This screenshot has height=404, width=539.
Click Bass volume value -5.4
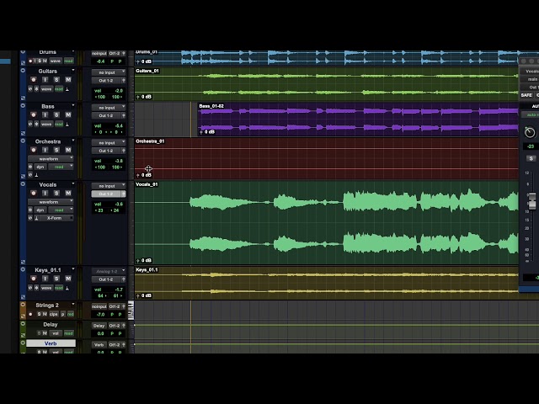[119, 125]
